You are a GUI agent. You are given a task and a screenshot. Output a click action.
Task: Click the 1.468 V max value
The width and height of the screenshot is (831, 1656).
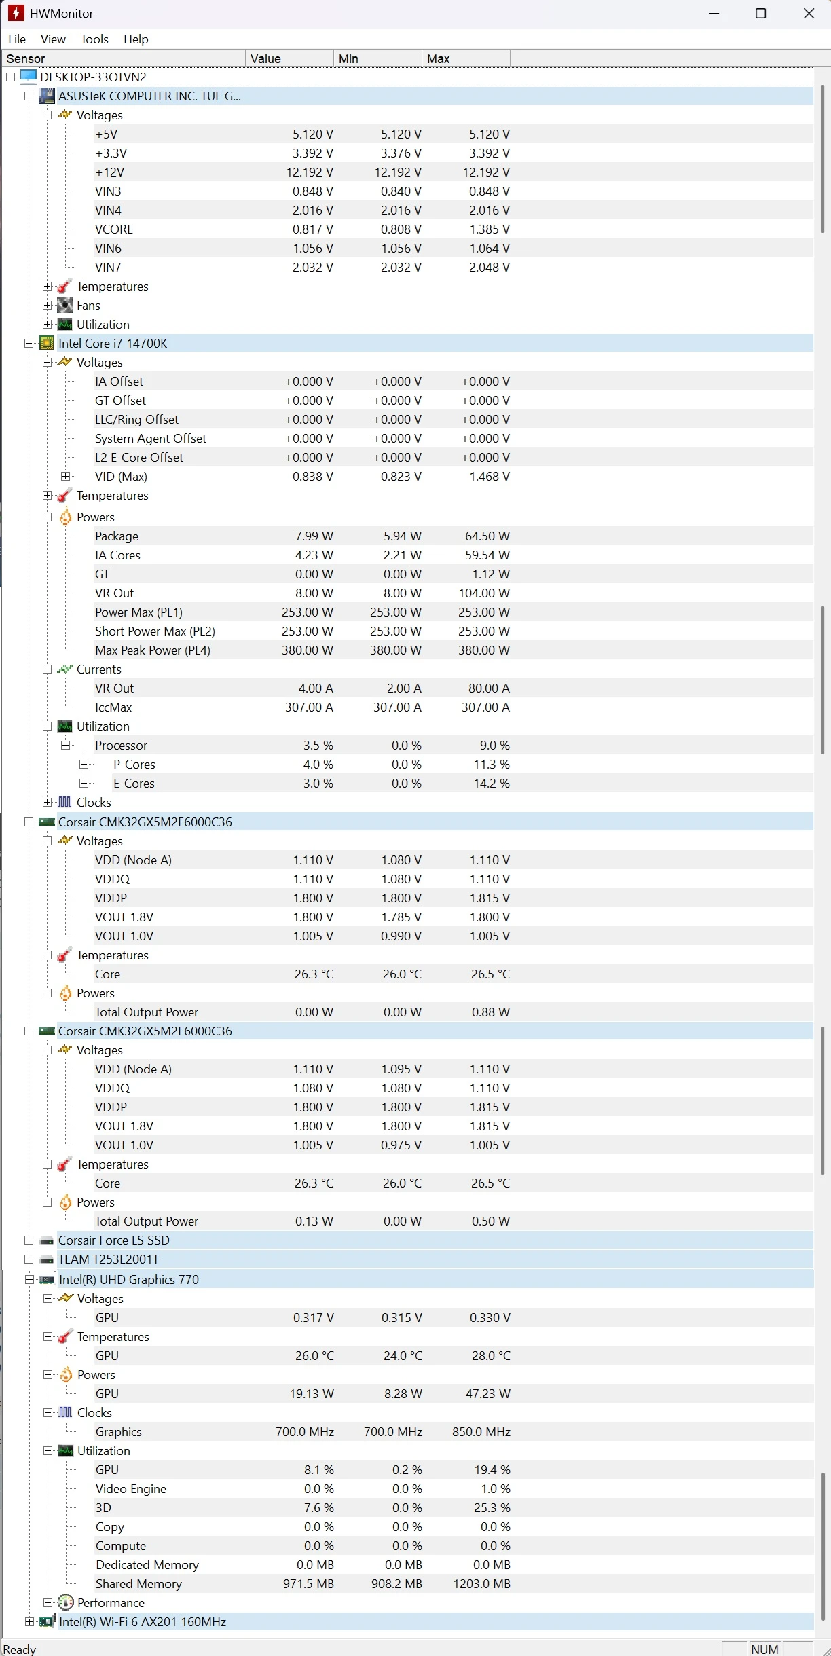[x=490, y=476]
